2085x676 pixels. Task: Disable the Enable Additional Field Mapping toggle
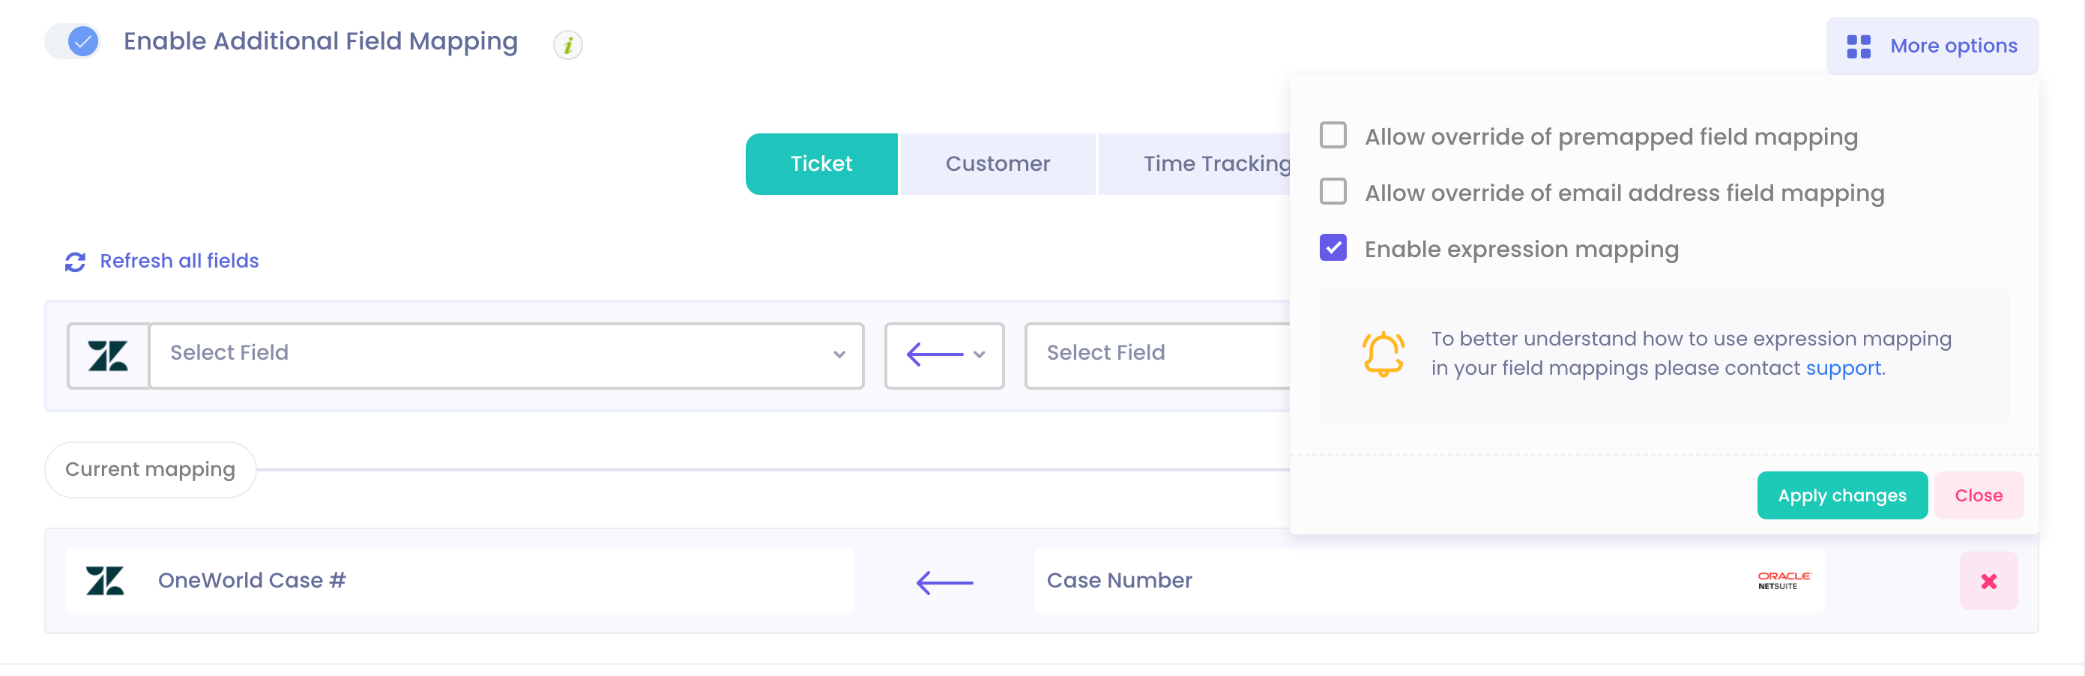click(72, 43)
